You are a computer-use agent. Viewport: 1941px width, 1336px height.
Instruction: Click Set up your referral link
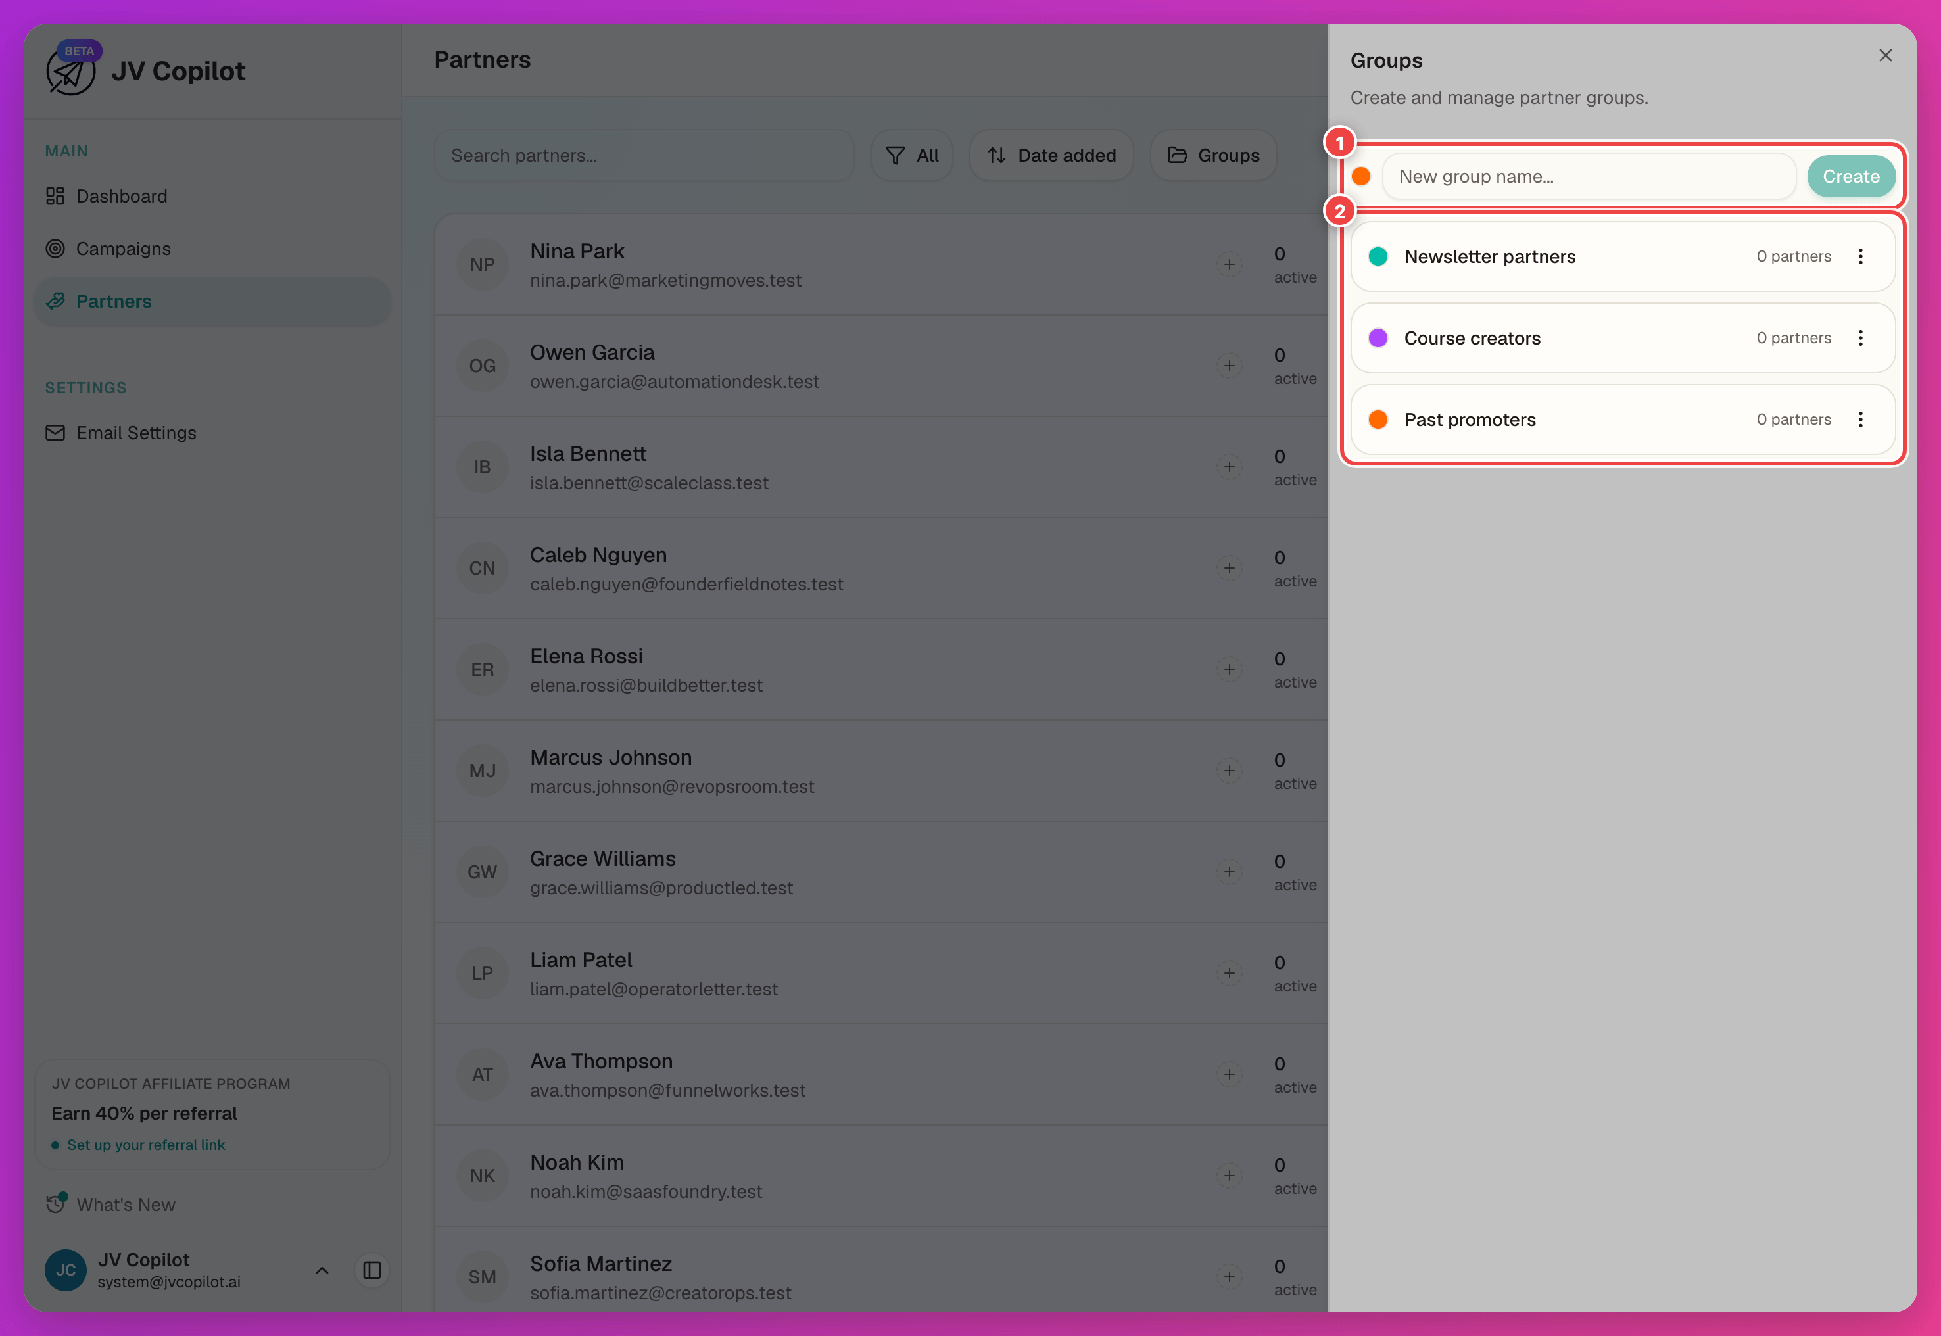pos(147,1144)
